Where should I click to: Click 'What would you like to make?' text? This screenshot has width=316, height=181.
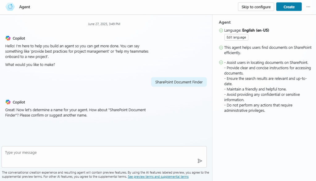click(x=30, y=65)
